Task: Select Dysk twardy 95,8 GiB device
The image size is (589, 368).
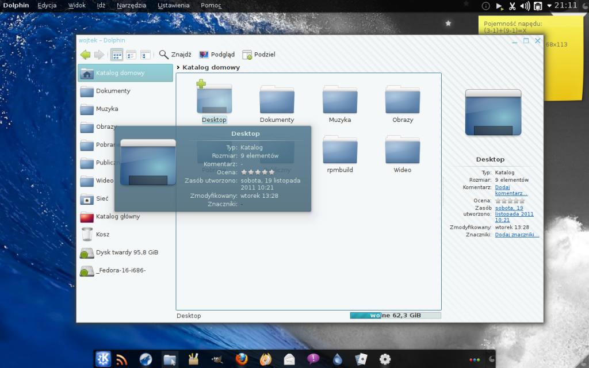Action: 125,252
